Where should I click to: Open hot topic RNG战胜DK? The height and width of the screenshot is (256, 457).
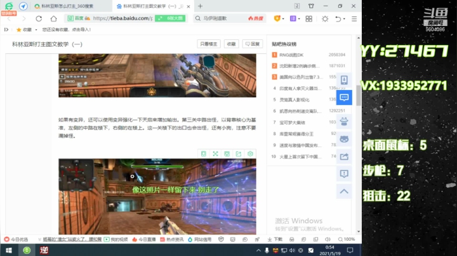click(291, 54)
